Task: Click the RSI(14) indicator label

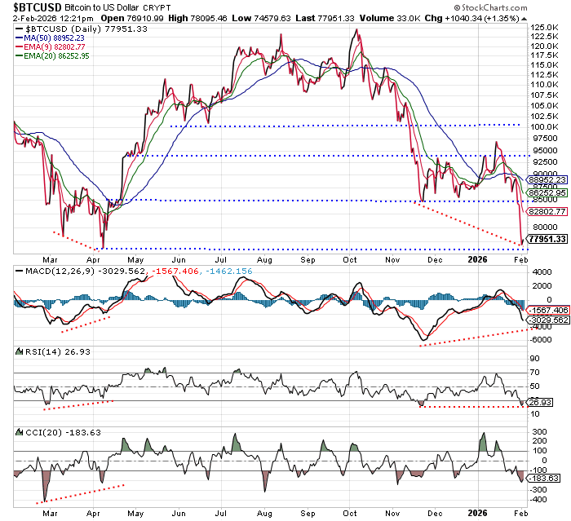Action: click(x=32, y=351)
